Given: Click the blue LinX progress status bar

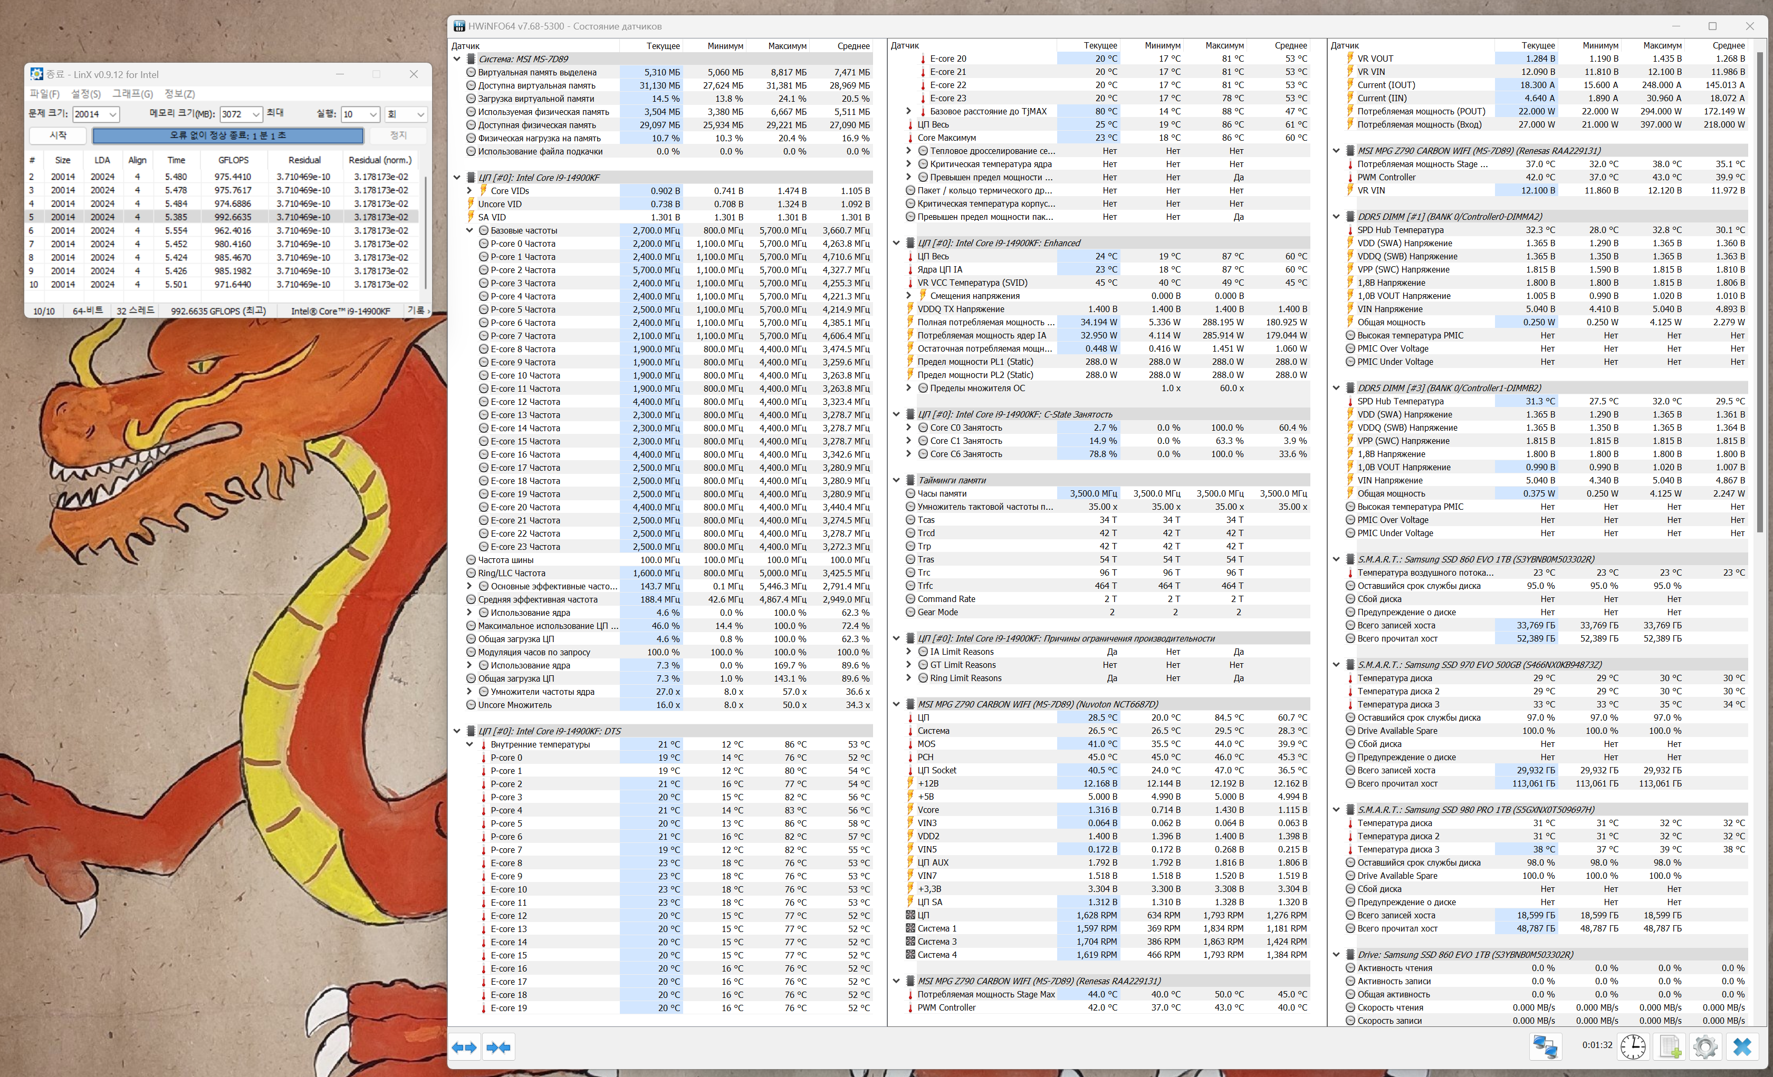Looking at the screenshot, I should pos(227,135).
